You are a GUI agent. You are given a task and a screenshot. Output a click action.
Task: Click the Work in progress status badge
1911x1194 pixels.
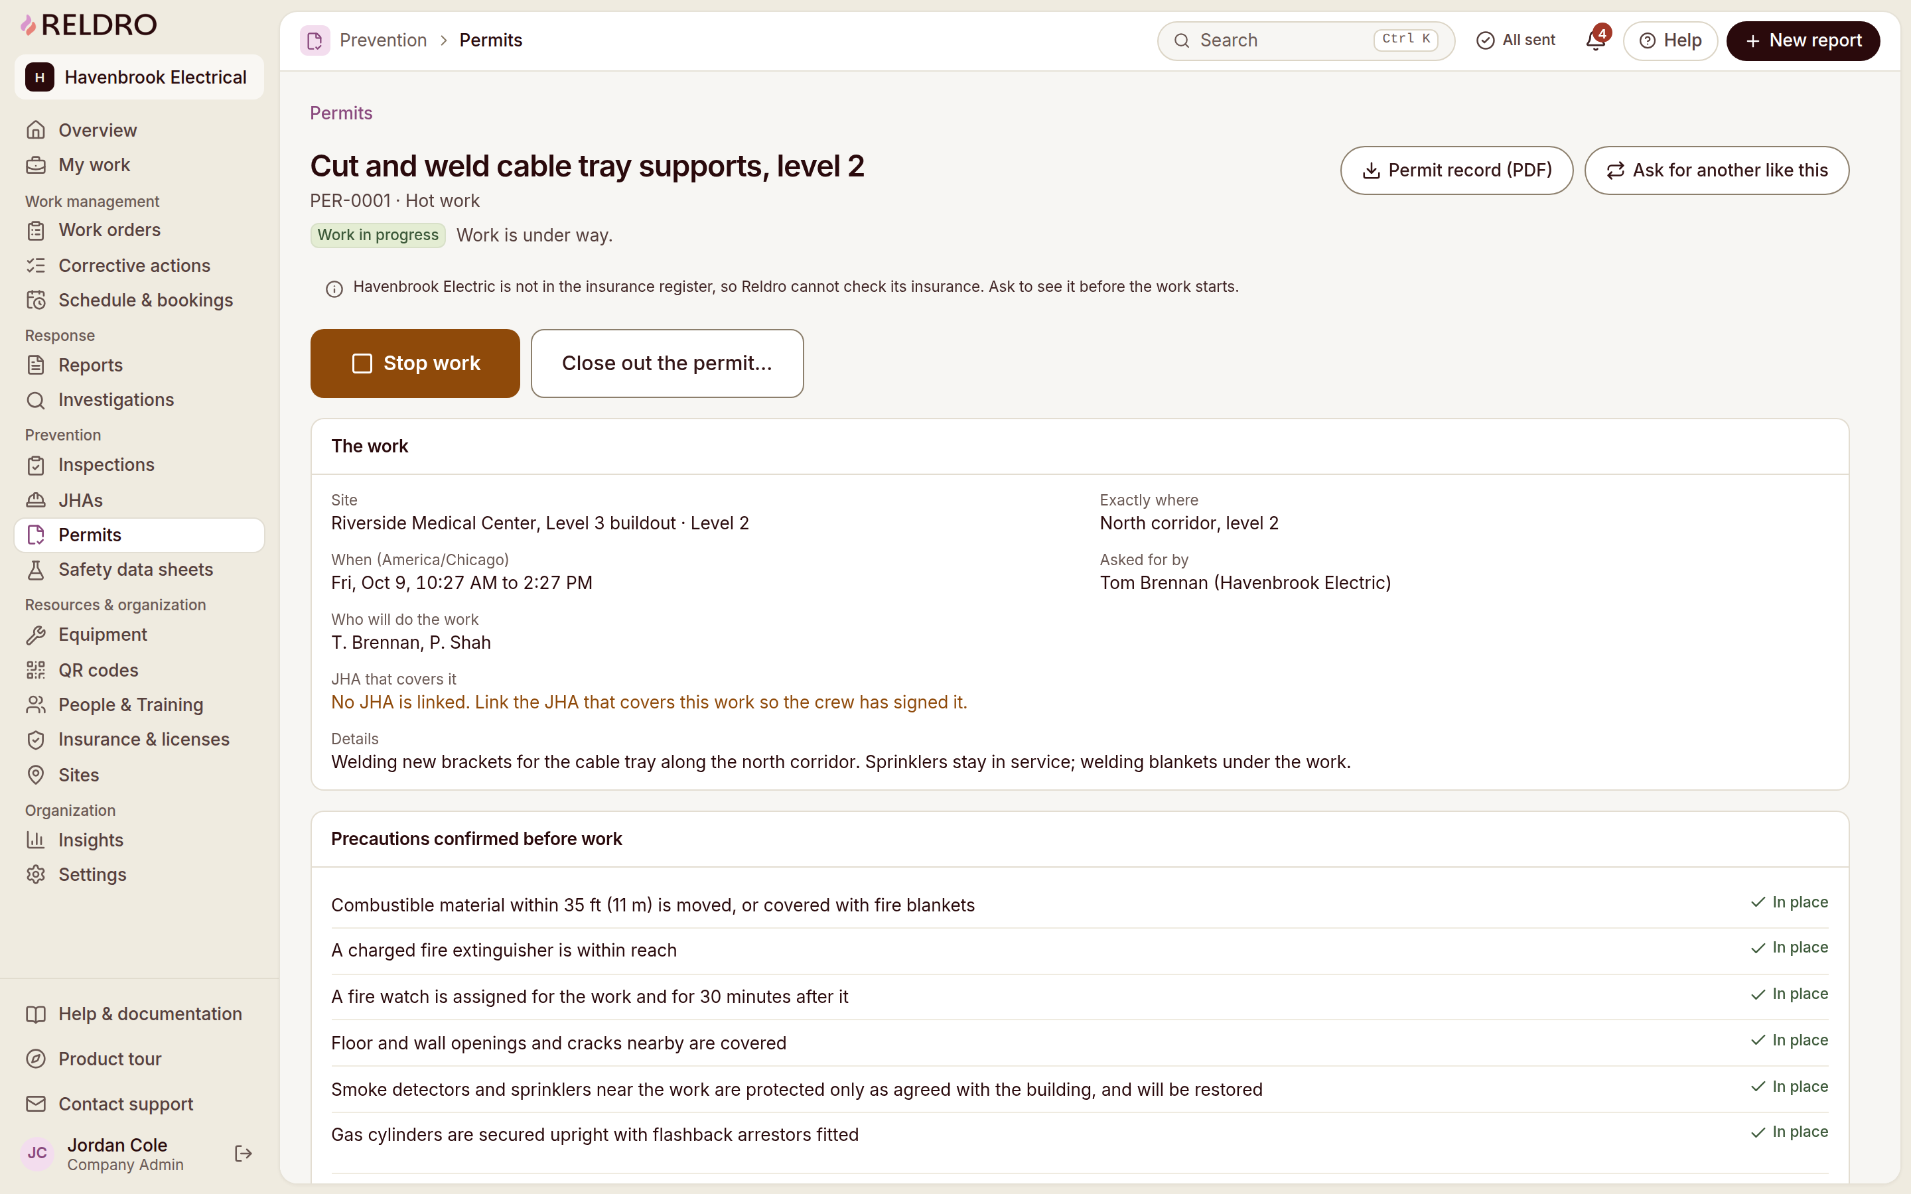[x=378, y=235]
